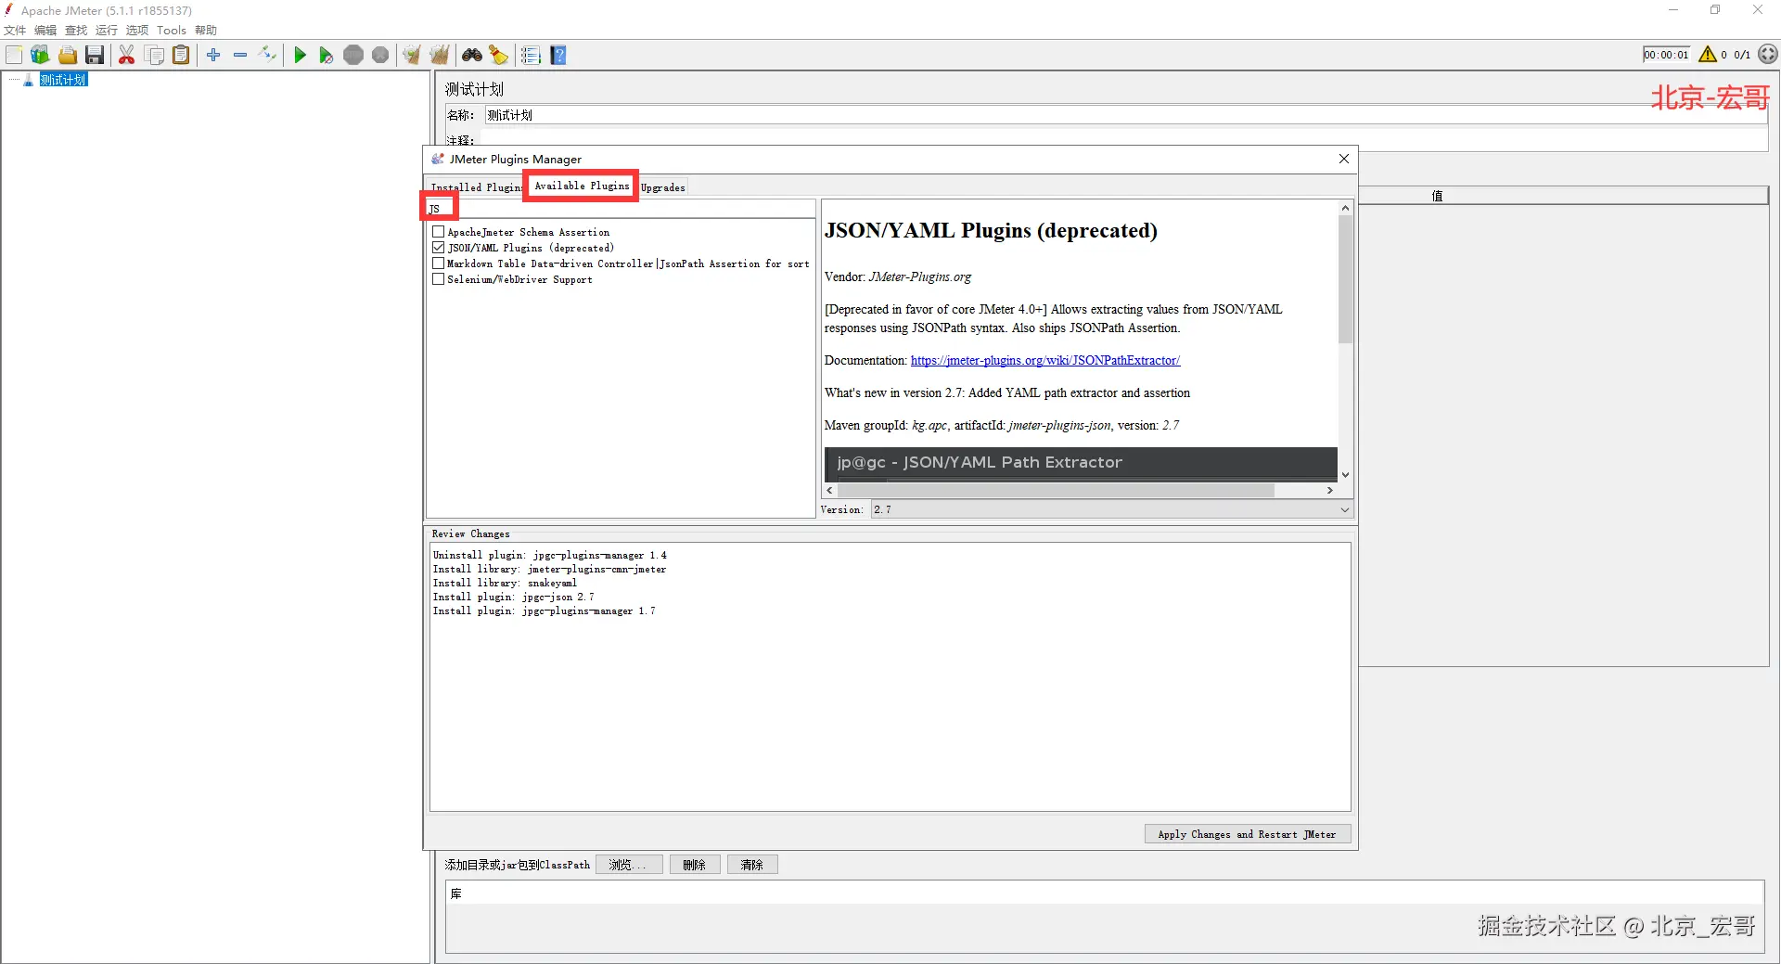Select the test plan flask icon in tree

pyautogui.click(x=29, y=80)
